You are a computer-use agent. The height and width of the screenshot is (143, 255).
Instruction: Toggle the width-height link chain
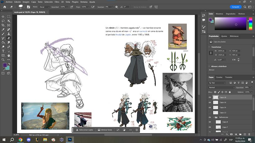pyautogui.click(x=211, y=53)
